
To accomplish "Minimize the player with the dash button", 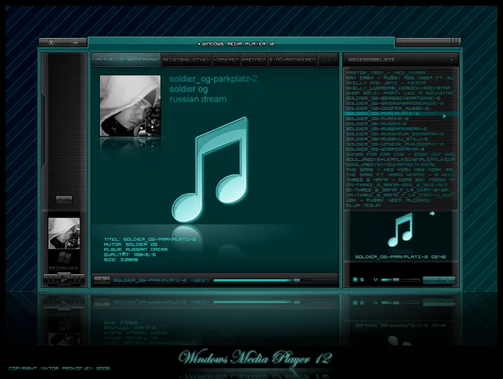I will 75,42.
